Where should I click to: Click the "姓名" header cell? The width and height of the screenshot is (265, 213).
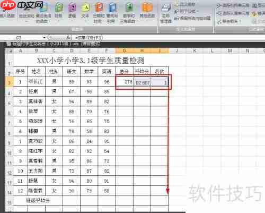coord(37,72)
